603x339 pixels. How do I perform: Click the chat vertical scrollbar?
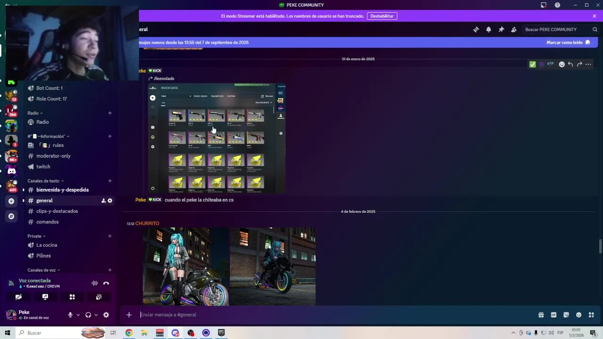click(600, 246)
